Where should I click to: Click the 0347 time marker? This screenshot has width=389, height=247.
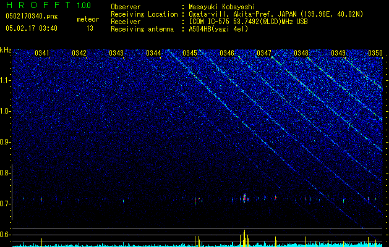[x=264, y=53]
